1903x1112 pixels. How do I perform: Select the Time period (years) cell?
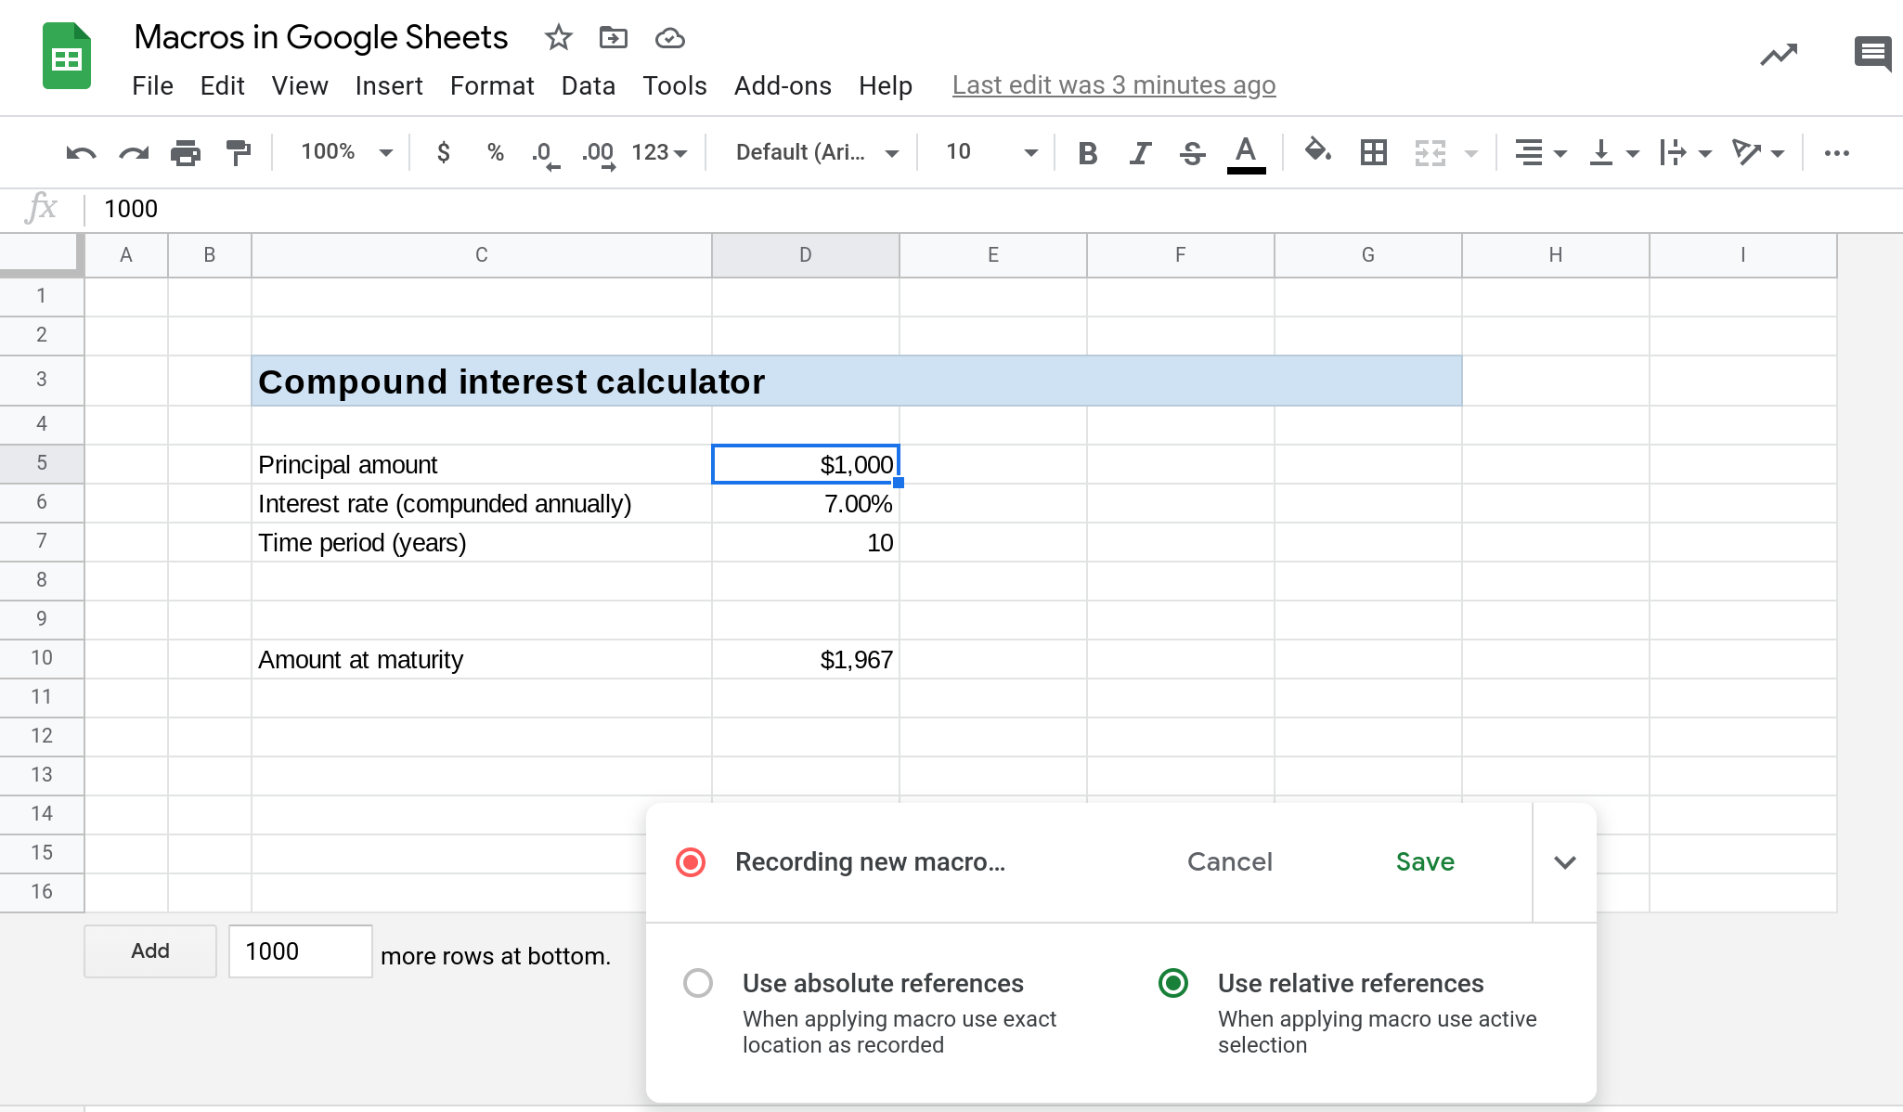coord(481,542)
